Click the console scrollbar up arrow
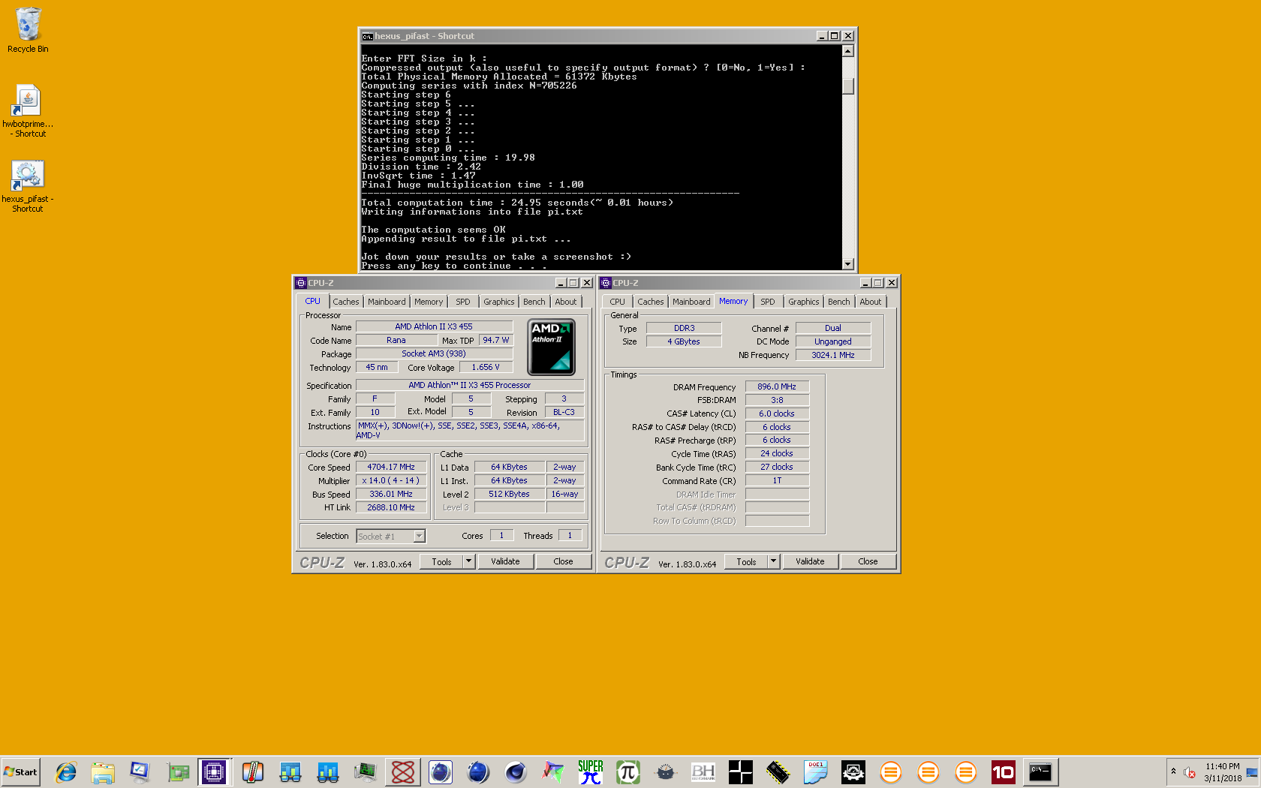 tap(848, 51)
